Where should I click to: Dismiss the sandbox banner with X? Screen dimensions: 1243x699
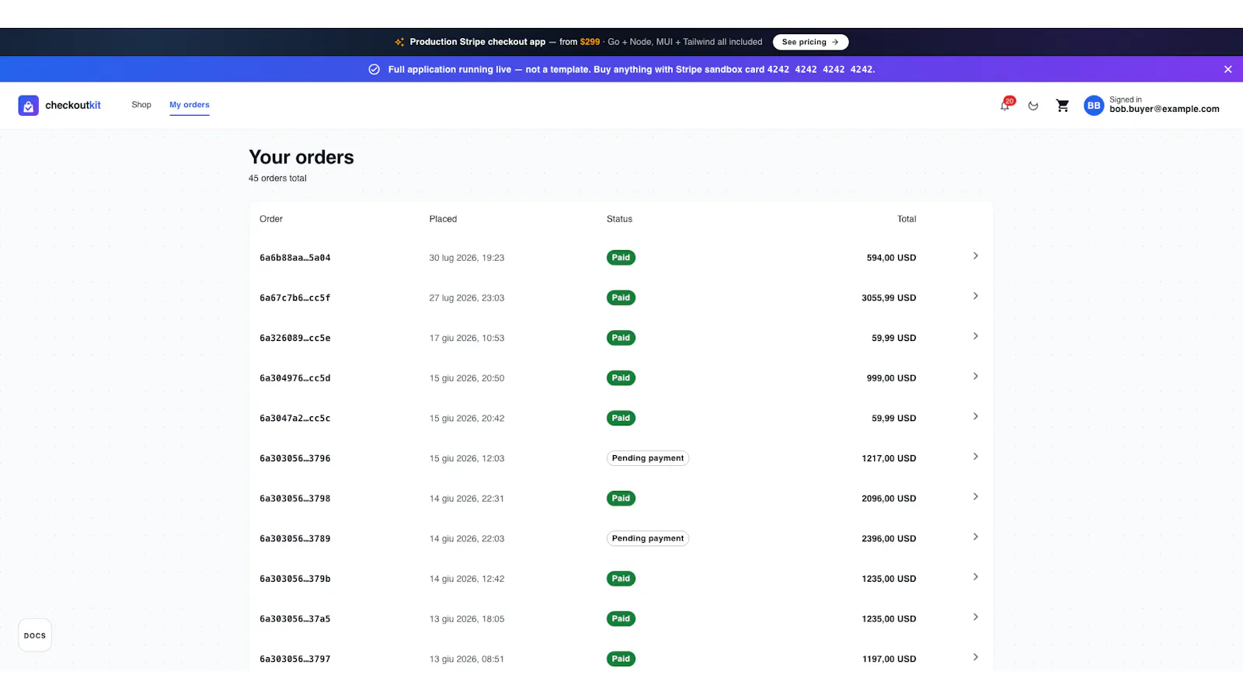(x=1228, y=69)
